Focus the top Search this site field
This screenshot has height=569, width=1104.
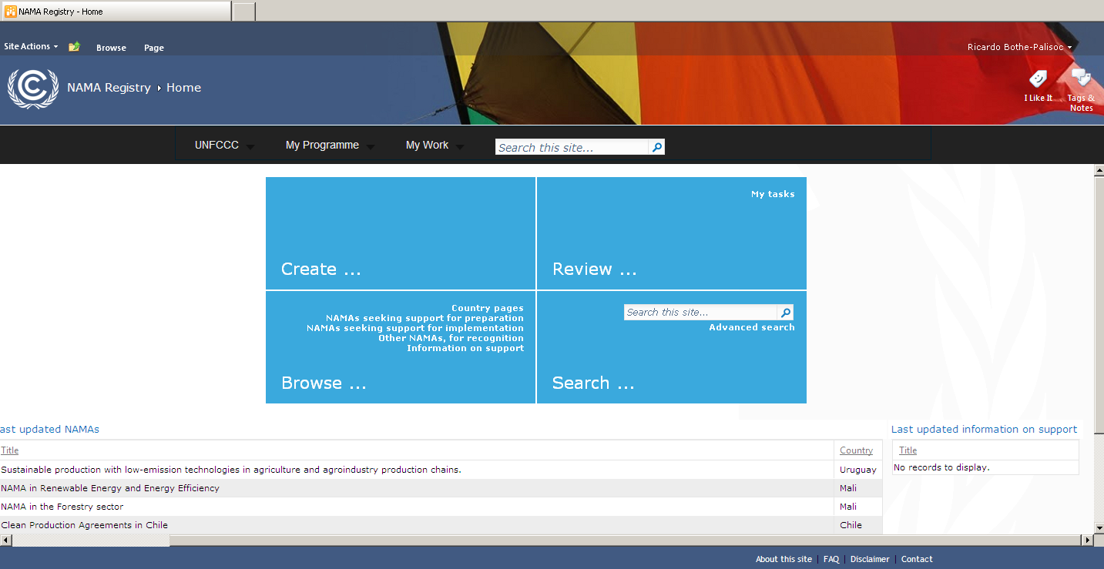[572, 147]
